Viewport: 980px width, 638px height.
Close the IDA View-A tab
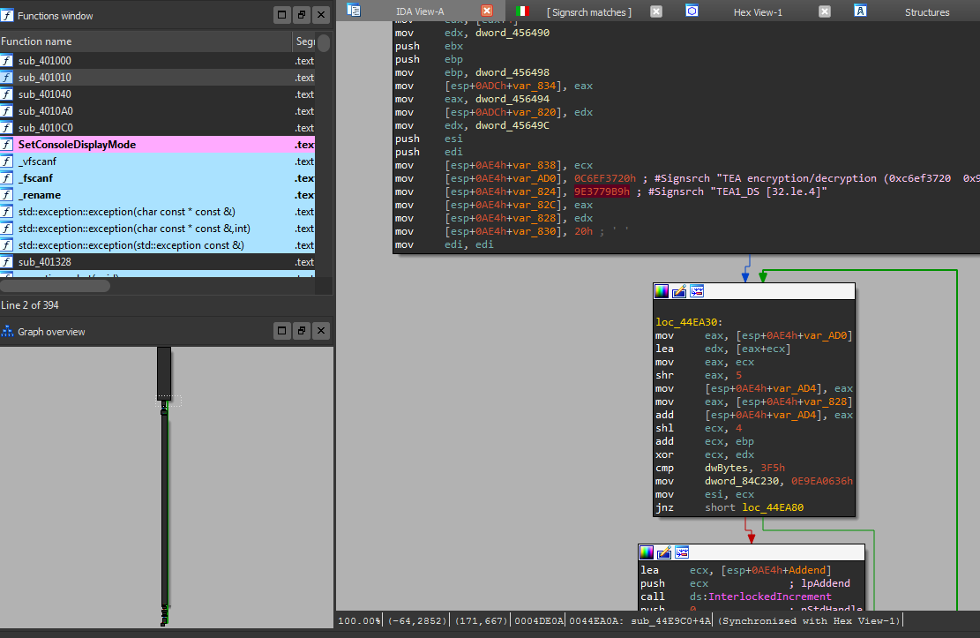487,11
